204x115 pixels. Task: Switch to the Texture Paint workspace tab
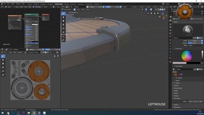click(x=59, y=4)
